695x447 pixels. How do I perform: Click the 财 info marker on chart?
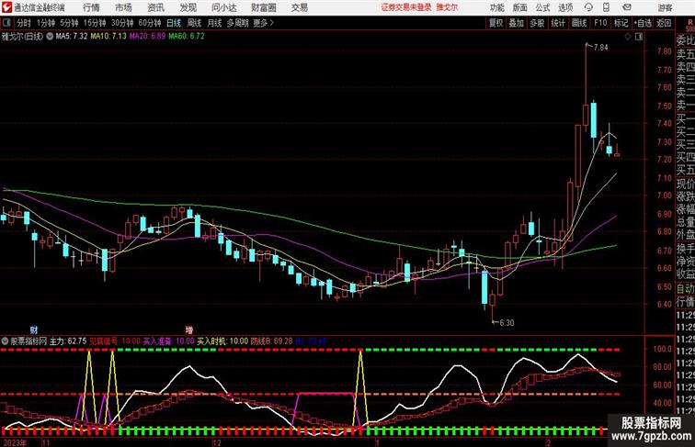[34, 330]
